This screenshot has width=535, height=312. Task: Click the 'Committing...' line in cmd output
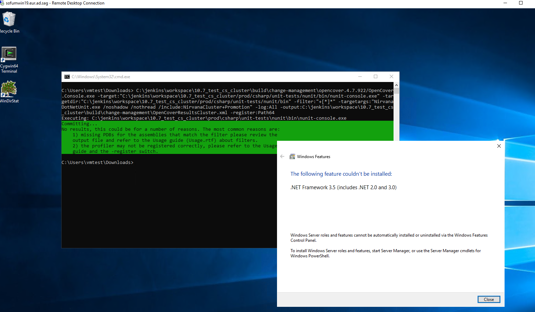point(80,124)
